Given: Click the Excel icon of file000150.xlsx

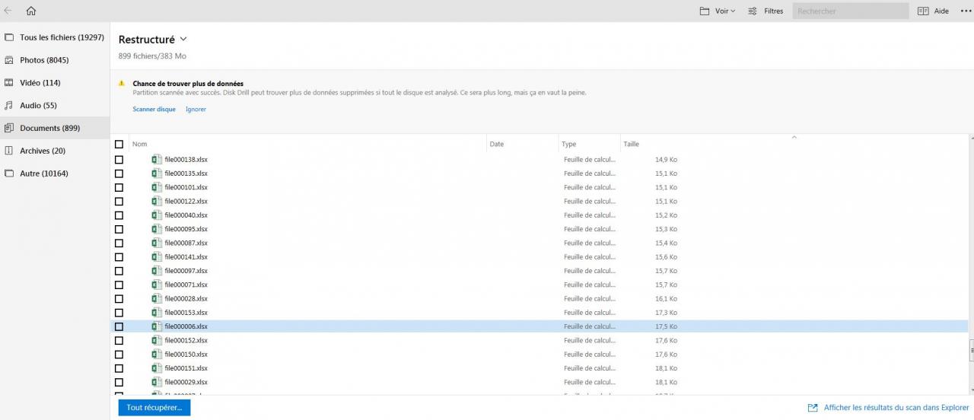Looking at the screenshot, I should point(157,354).
